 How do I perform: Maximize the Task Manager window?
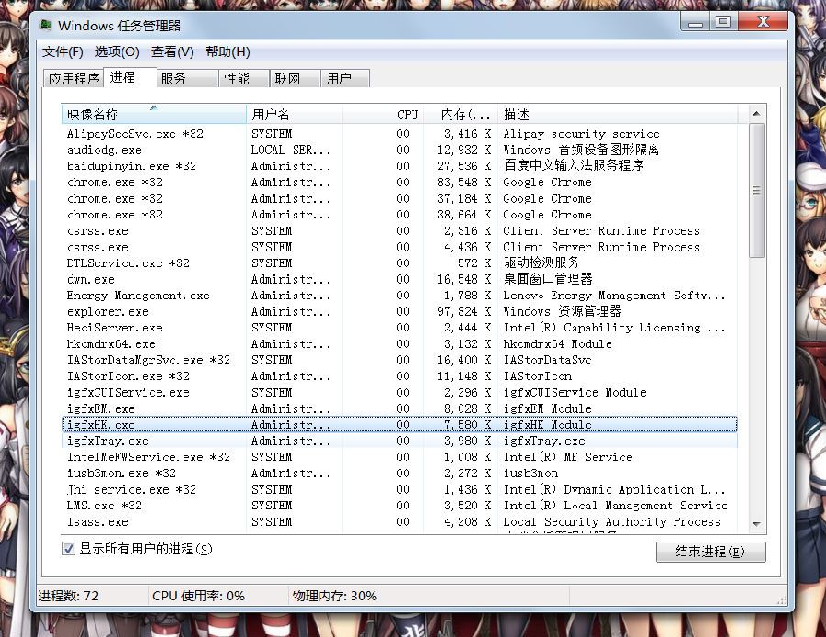[x=723, y=22]
